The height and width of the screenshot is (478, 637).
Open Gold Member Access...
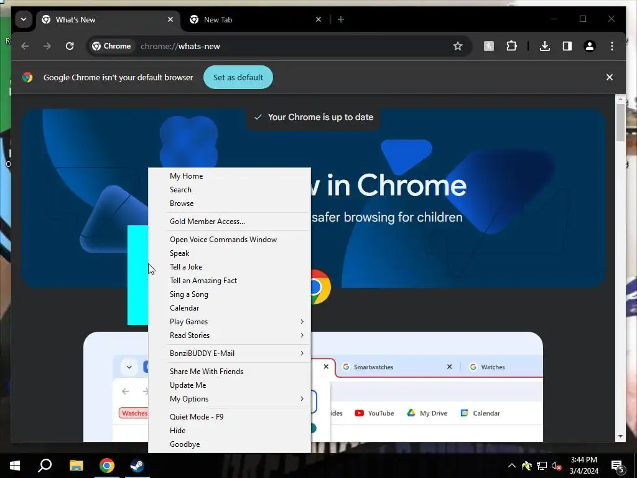(x=230, y=222)
